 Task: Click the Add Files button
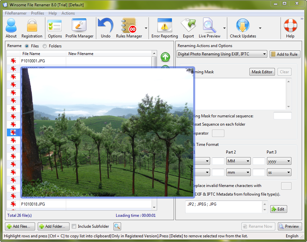tap(20, 226)
